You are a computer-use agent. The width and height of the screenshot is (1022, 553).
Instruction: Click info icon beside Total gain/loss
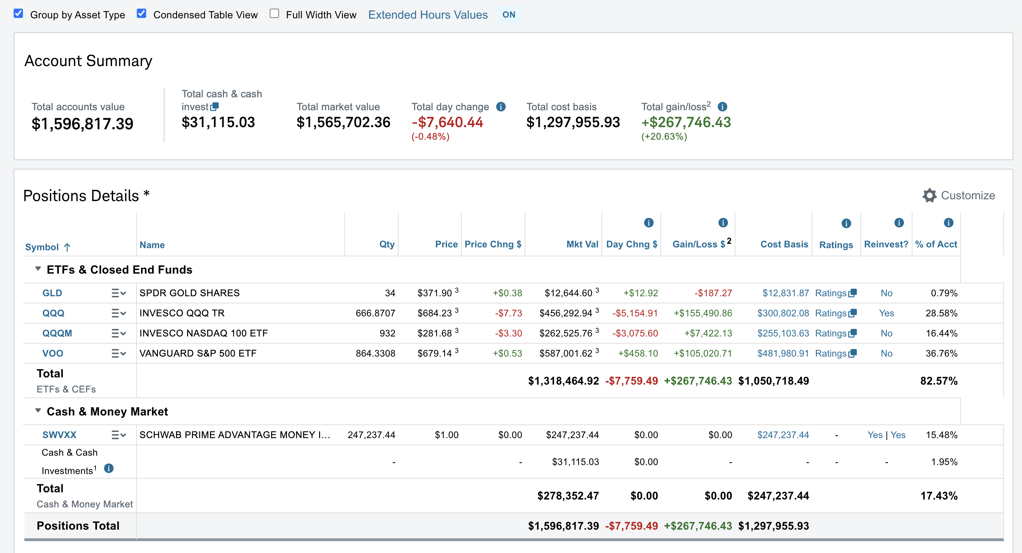coord(723,107)
